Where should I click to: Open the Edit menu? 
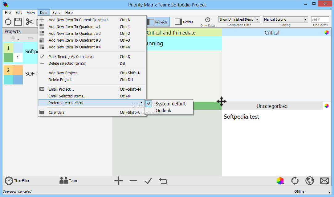pos(19,13)
